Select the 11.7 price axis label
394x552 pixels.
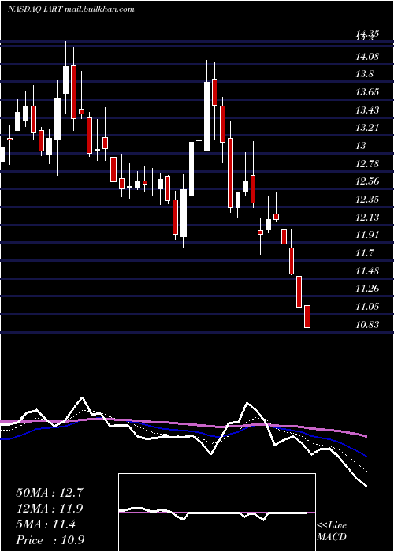tap(364, 253)
